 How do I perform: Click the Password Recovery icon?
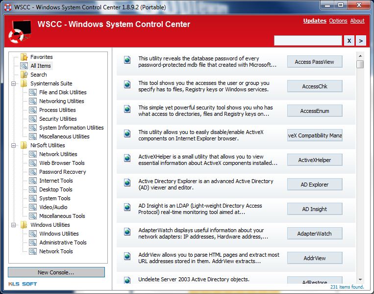pyautogui.click(x=33, y=172)
